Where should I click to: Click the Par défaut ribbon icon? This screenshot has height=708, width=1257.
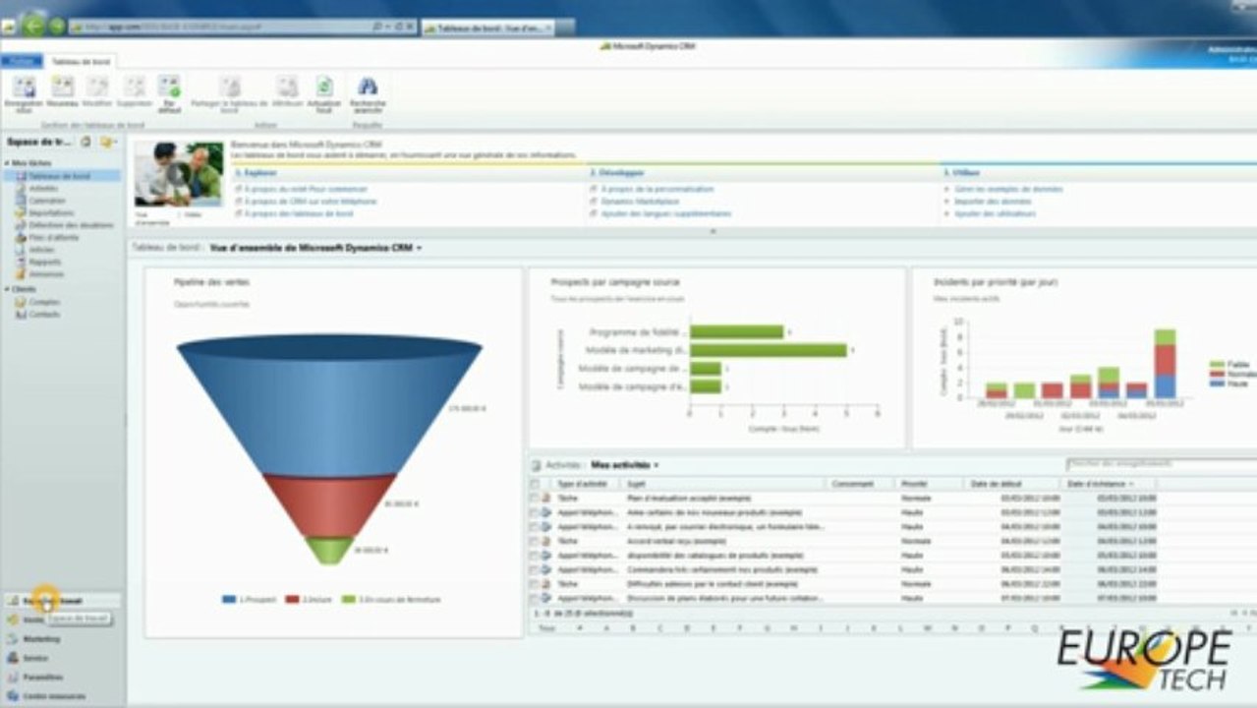(x=169, y=87)
